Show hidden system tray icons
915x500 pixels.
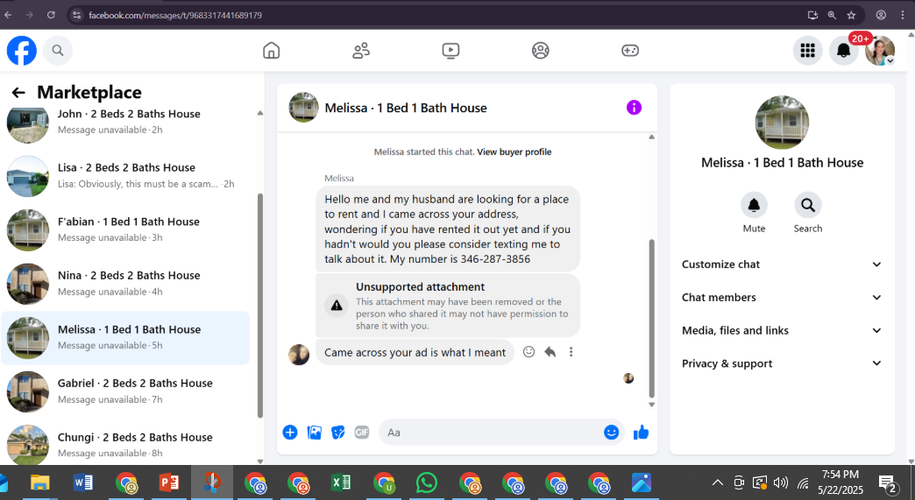[718, 482]
